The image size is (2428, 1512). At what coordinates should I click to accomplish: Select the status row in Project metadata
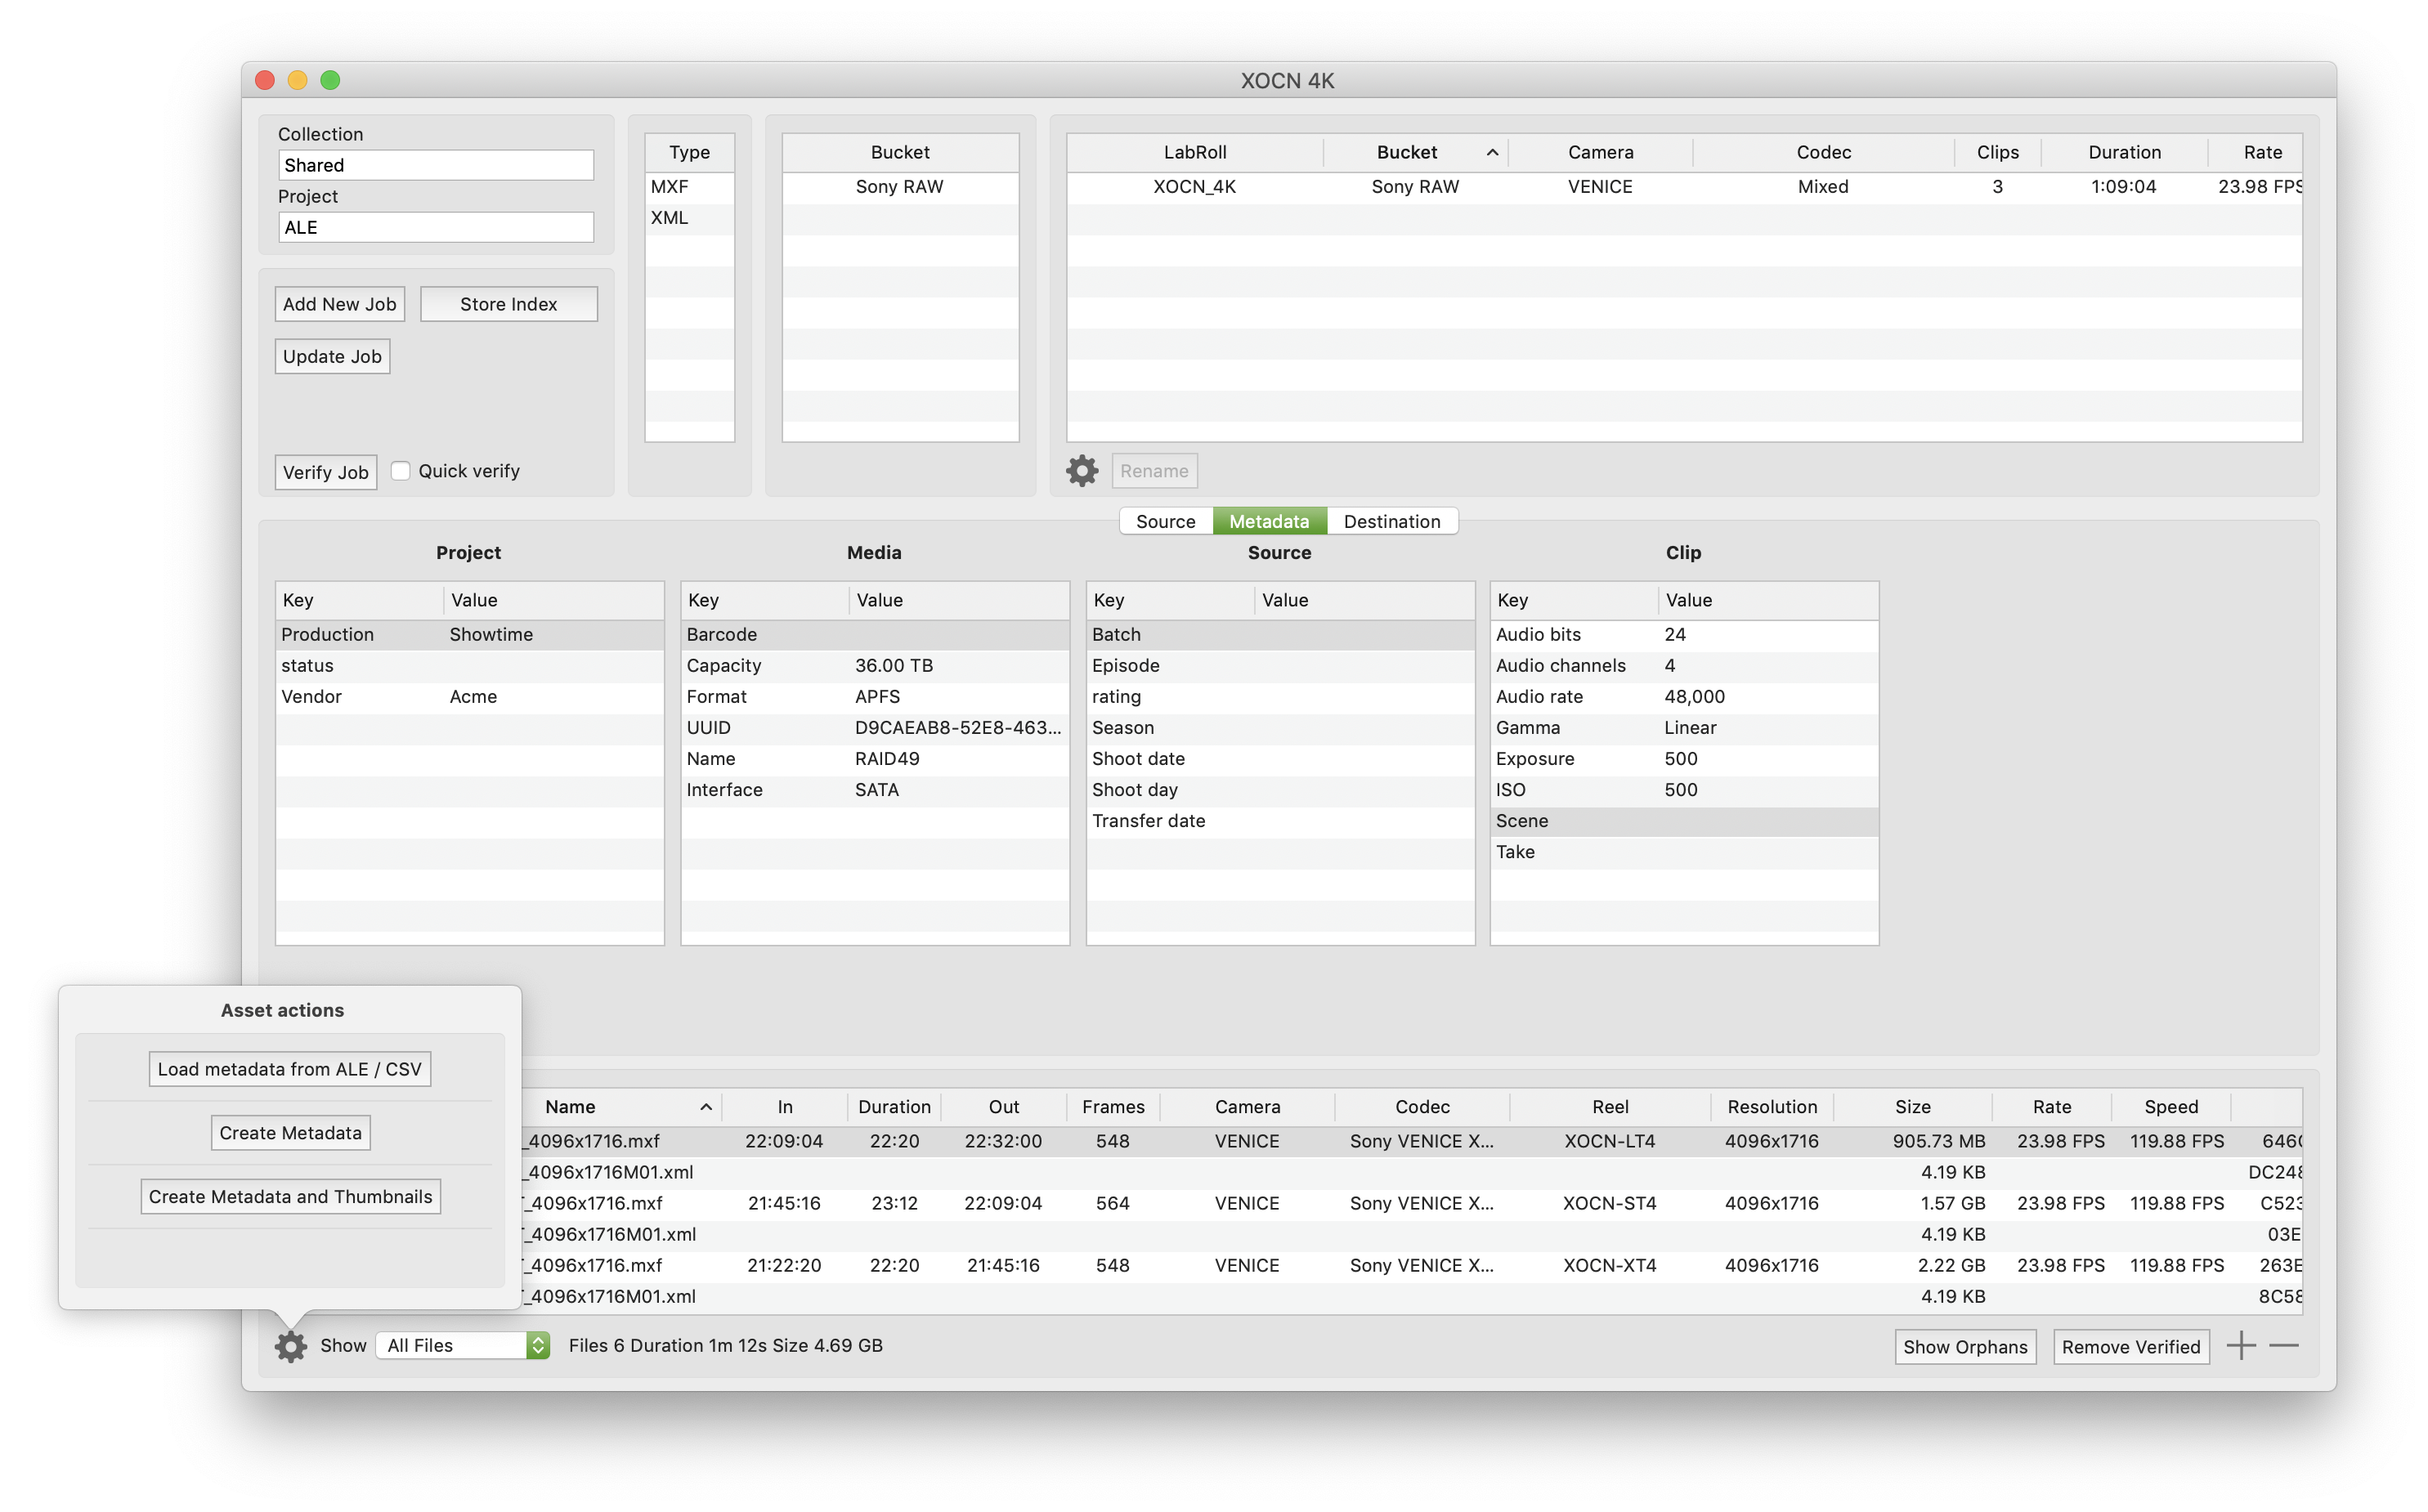(470, 666)
